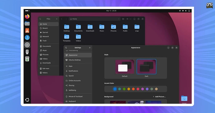Open Trash from the dock
Image resolution: width=215 pixels, height=113 pixels.
[x=27, y=59]
